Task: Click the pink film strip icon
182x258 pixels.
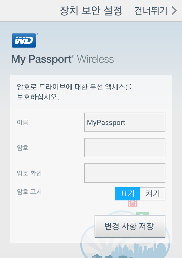Action: click(x=133, y=203)
